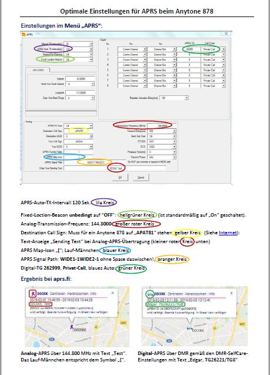Select the fixed location tab in APRS dialog
This screenshot has width=270, height=375.
[x=38, y=70]
